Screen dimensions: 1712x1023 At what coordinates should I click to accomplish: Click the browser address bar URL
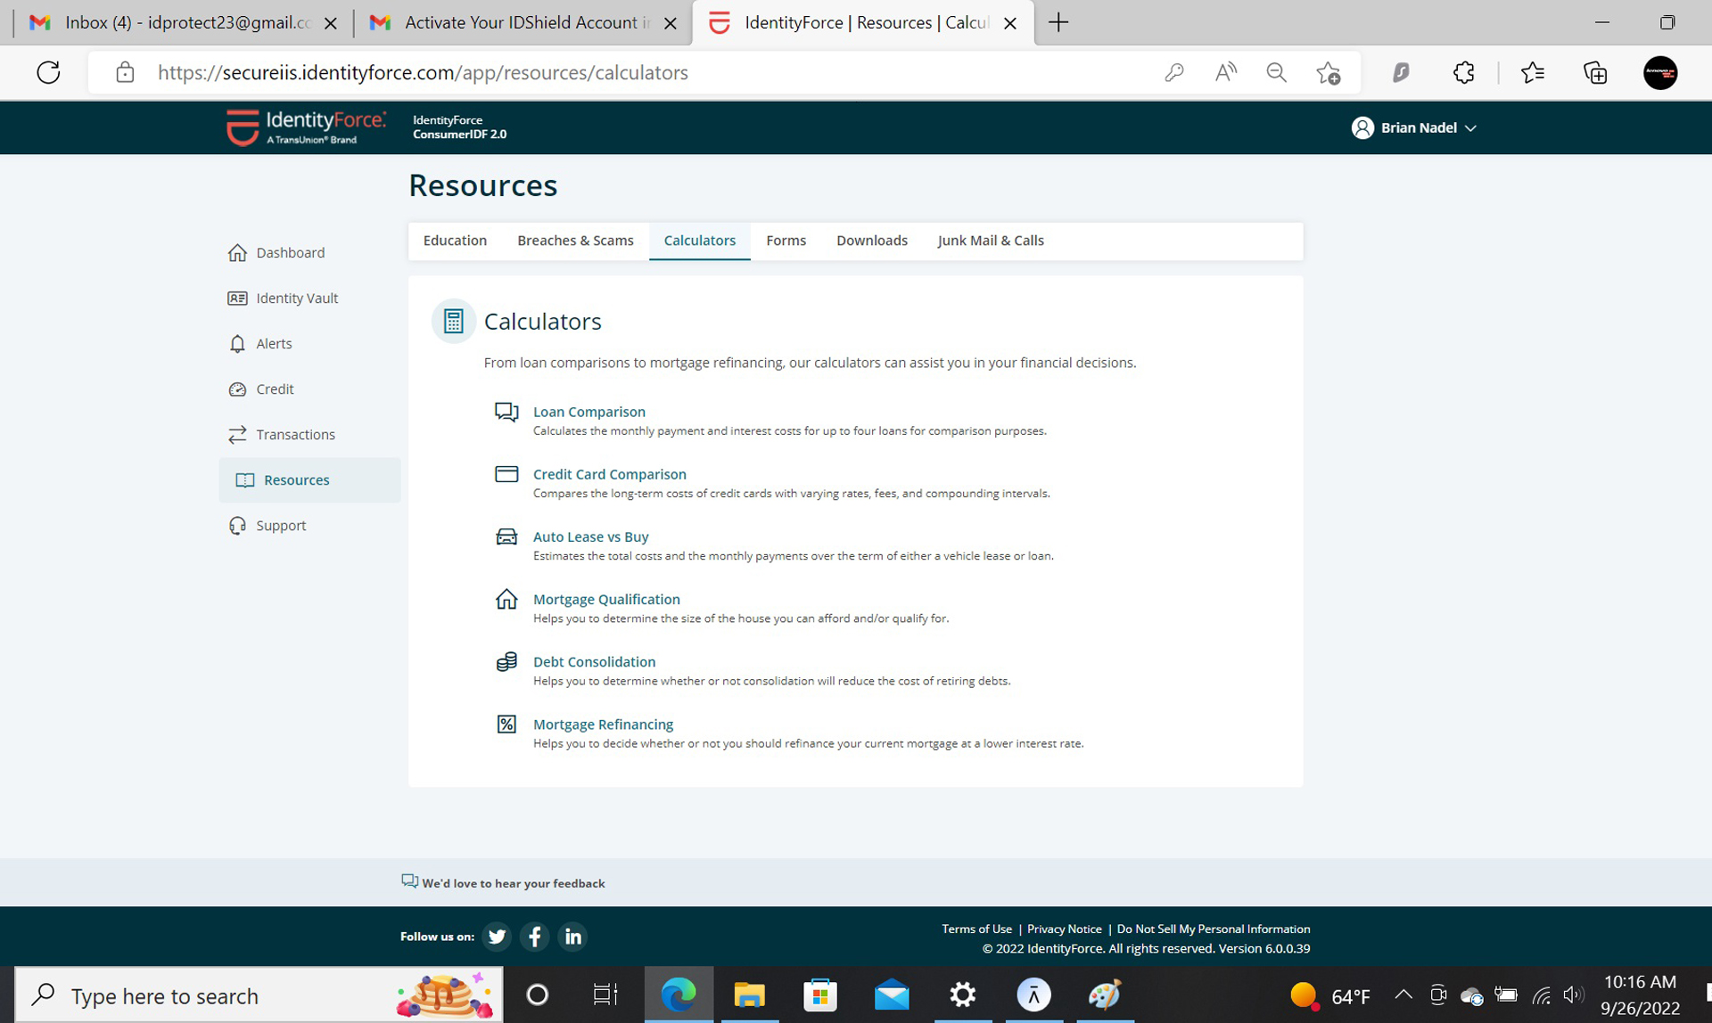point(423,73)
